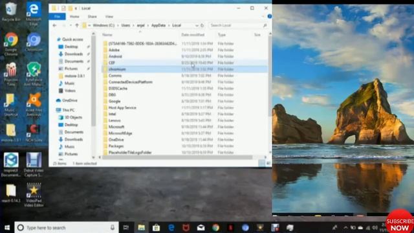Open Microsoft Store from the taskbar
This screenshot has height=233, width=414.
coord(156,227)
